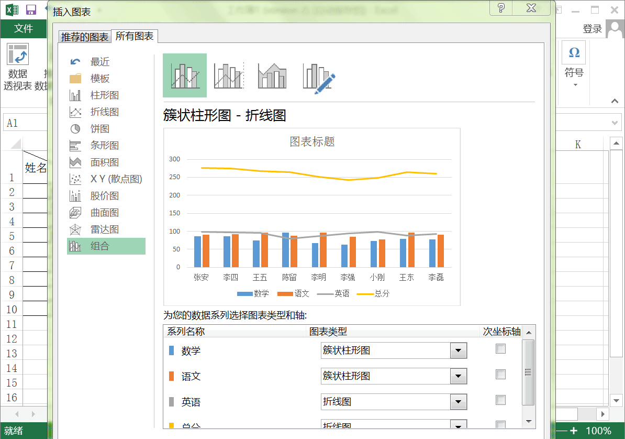Viewport: 625px width, 439px height.
Task: Click the series list scrollbar down arrow
Action: (529, 421)
